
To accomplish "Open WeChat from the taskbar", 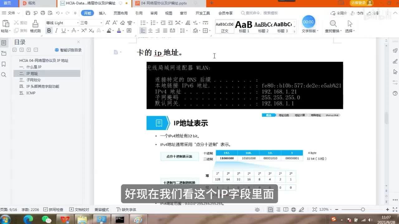I will click(x=47, y=220).
